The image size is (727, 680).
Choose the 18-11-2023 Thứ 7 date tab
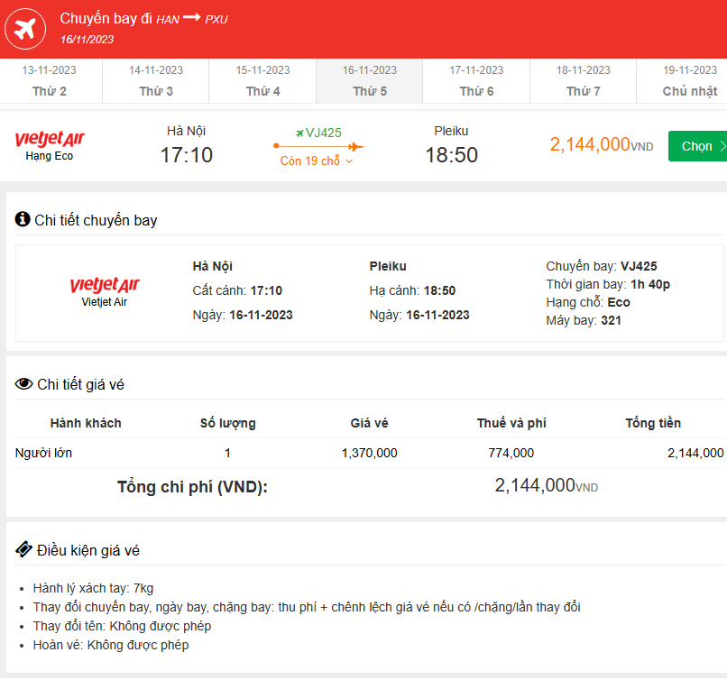584,81
